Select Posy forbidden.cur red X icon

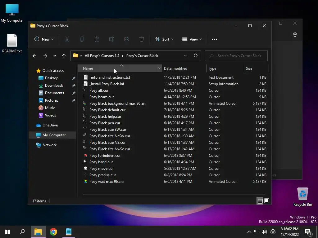coord(86,155)
